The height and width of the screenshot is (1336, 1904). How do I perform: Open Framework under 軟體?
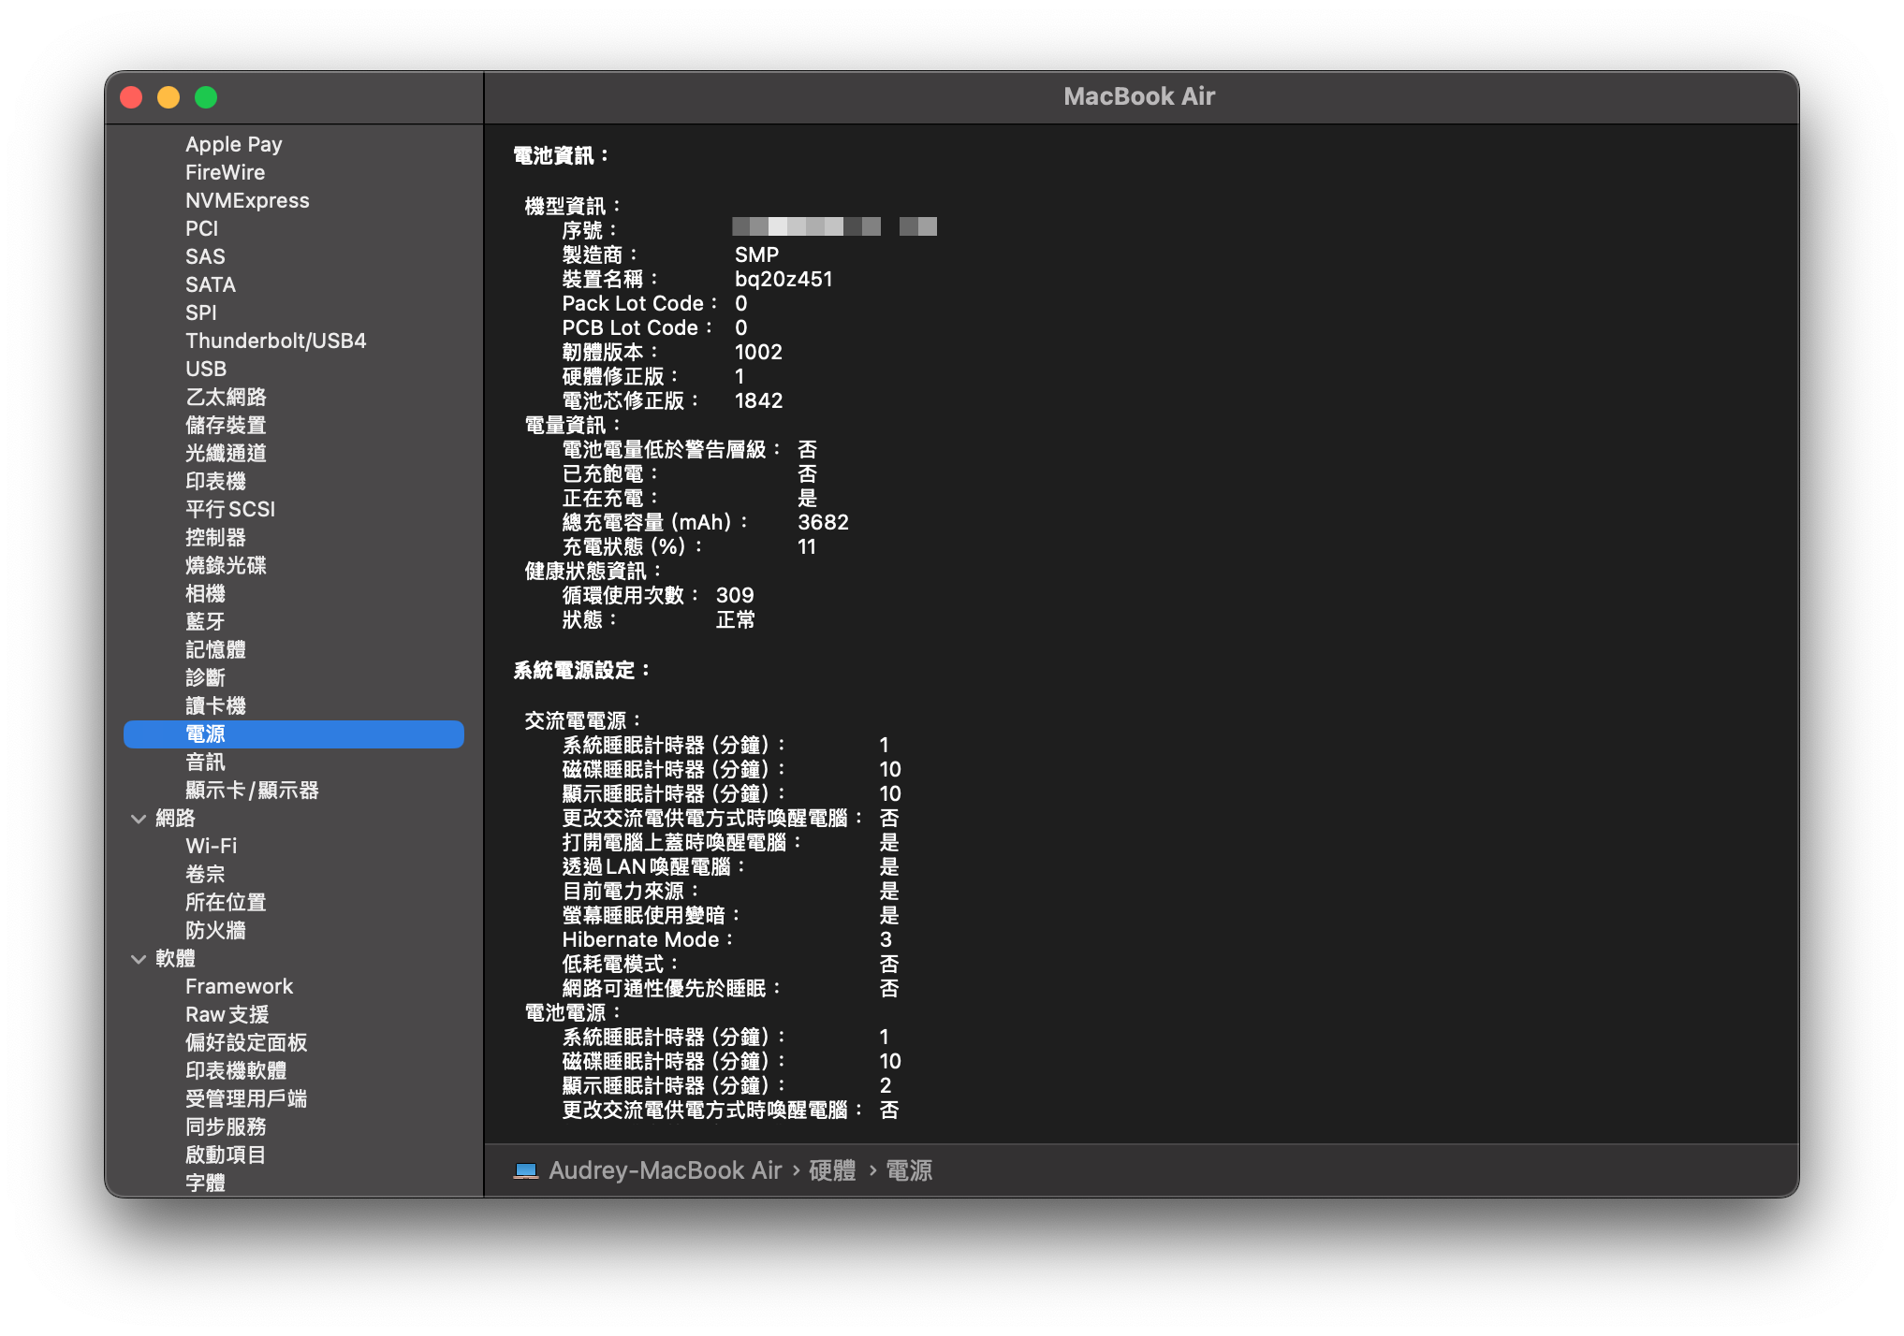click(239, 986)
